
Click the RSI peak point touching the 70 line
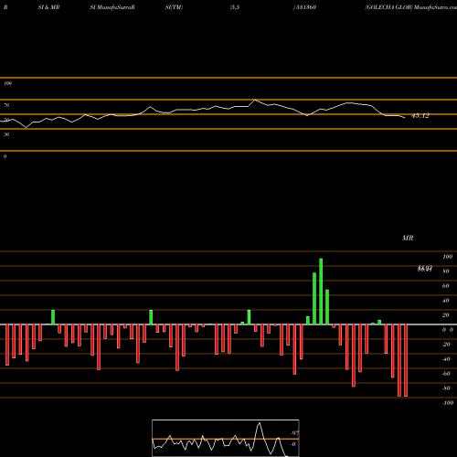click(255, 100)
